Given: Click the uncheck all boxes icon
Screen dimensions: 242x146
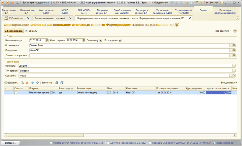Looking at the screenshot, I should pos(62,83).
